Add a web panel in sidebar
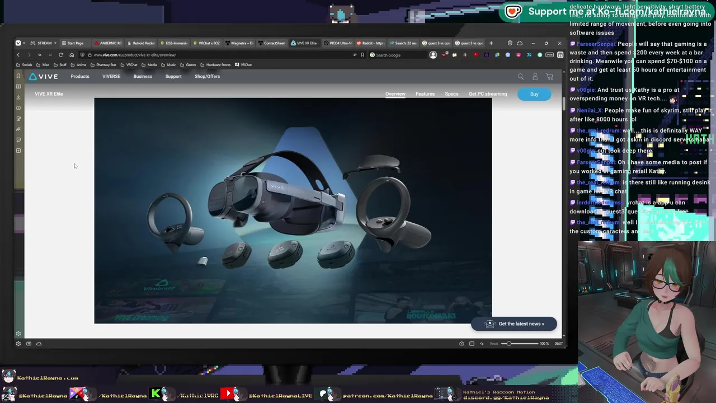 (x=18, y=151)
